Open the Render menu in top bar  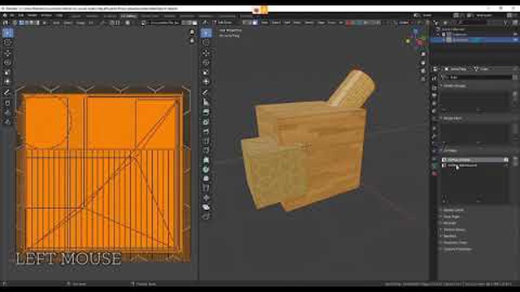coord(32,15)
